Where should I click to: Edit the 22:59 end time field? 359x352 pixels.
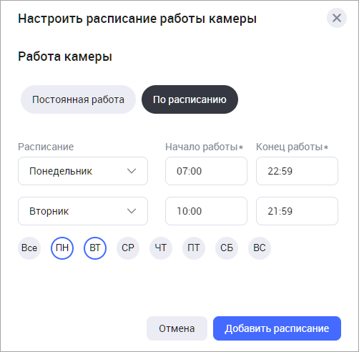tap(297, 171)
